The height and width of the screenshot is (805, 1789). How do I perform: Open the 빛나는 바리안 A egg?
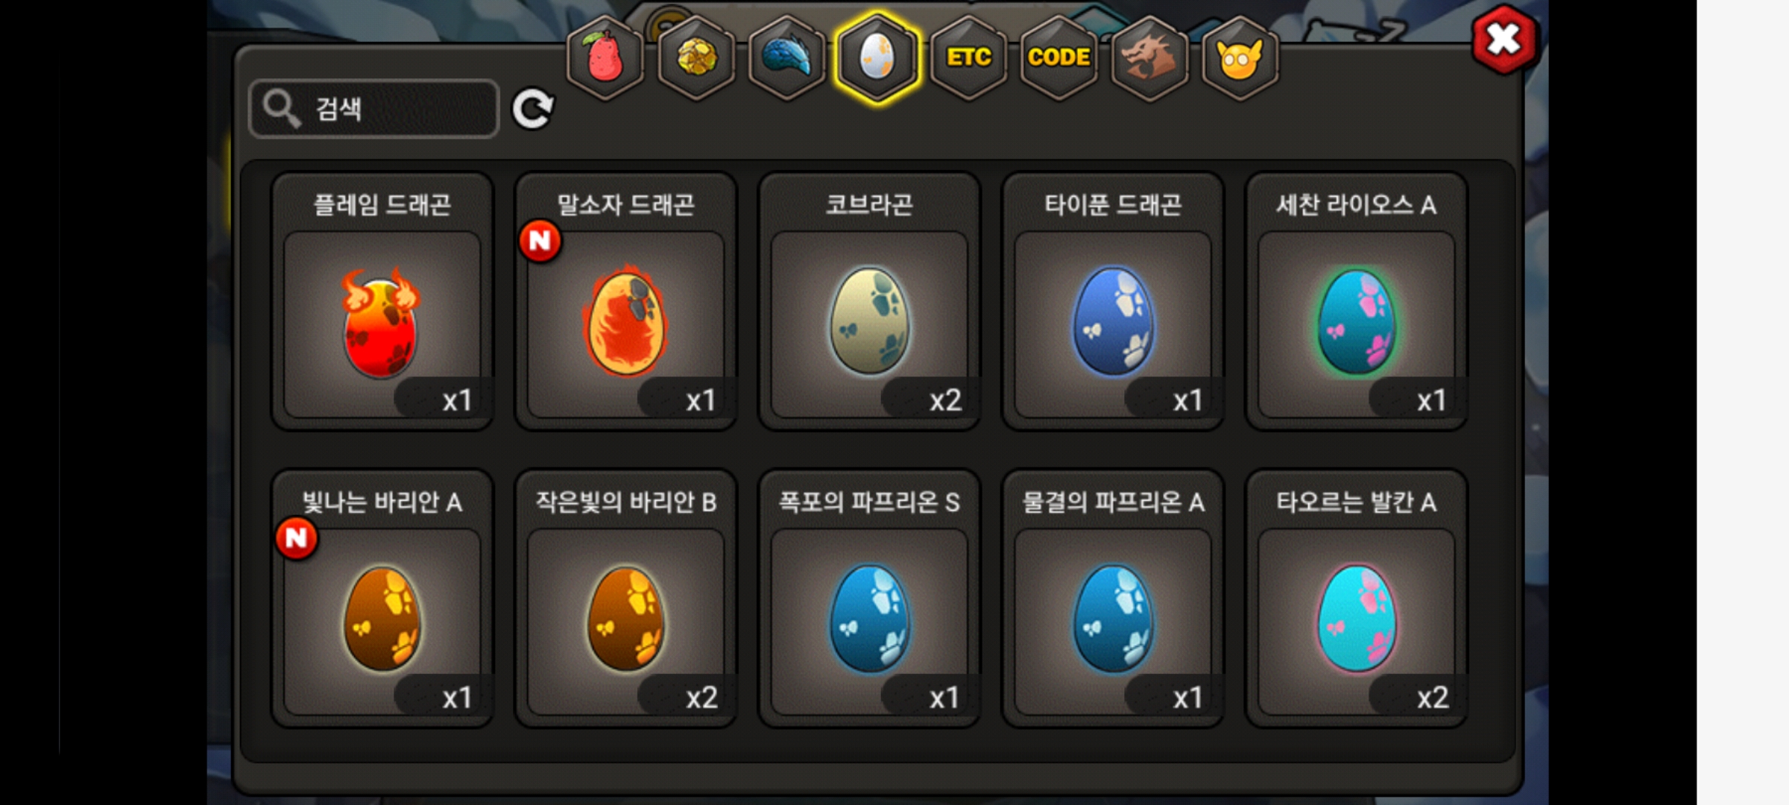coord(382,599)
